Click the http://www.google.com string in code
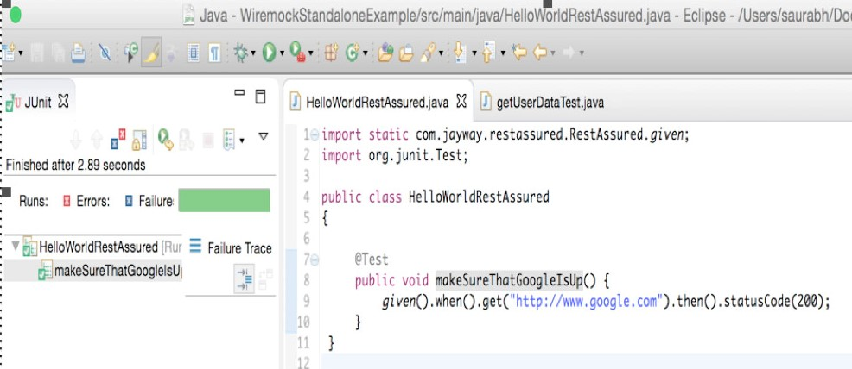This screenshot has width=852, height=369. point(586,302)
